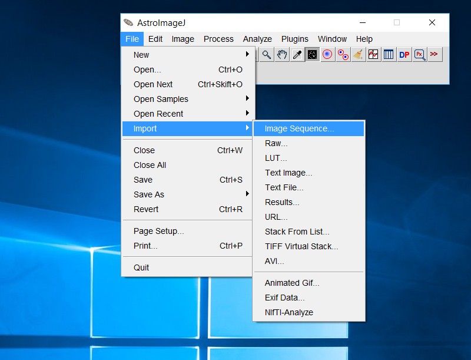The image size is (471, 360).
Task: Choose Exif Data... in Import submenu
Action: (x=309, y=298)
